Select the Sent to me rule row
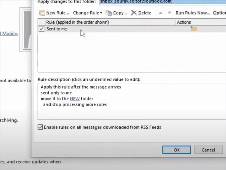 (132, 29)
